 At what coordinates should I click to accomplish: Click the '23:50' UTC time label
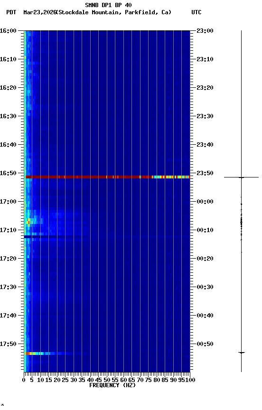pyautogui.click(x=205, y=173)
